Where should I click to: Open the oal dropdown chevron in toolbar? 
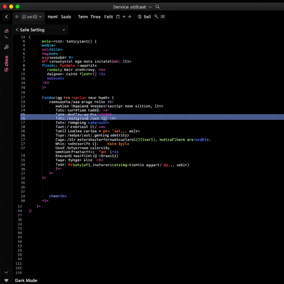[x=40, y=17]
